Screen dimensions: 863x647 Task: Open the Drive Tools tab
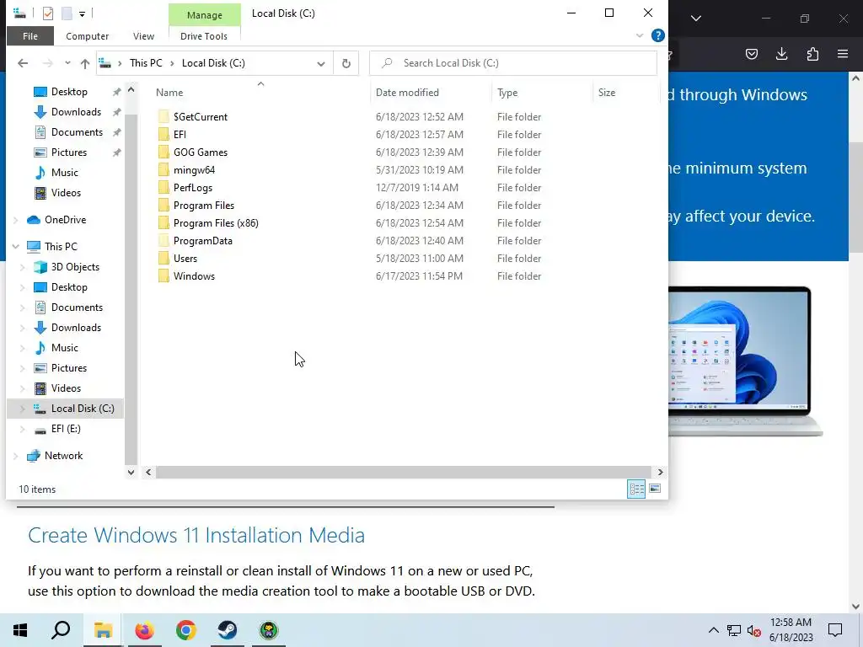[x=204, y=36]
